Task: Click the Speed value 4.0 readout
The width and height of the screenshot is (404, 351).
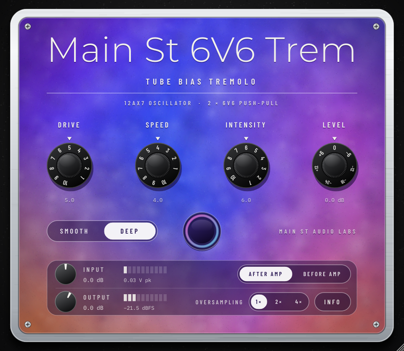Action: tap(158, 200)
